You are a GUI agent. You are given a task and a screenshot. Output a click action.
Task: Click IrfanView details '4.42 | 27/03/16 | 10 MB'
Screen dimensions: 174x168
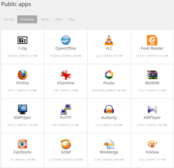click(x=66, y=90)
